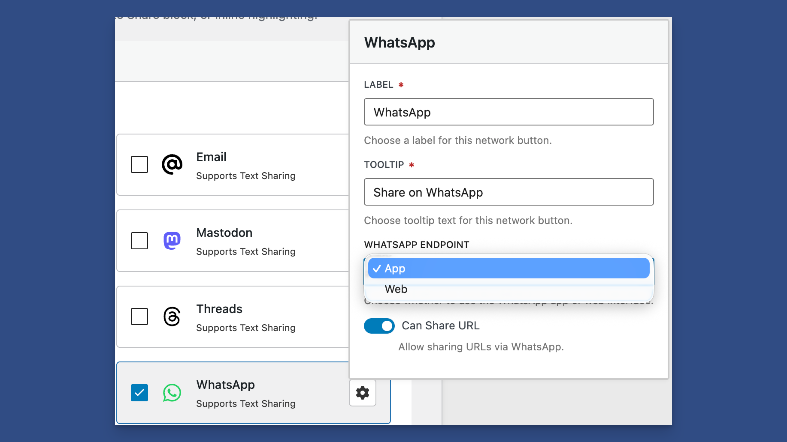This screenshot has height=442, width=787.
Task: Open WhatsApp settings with the gear icon
Action: [x=363, y=393]
